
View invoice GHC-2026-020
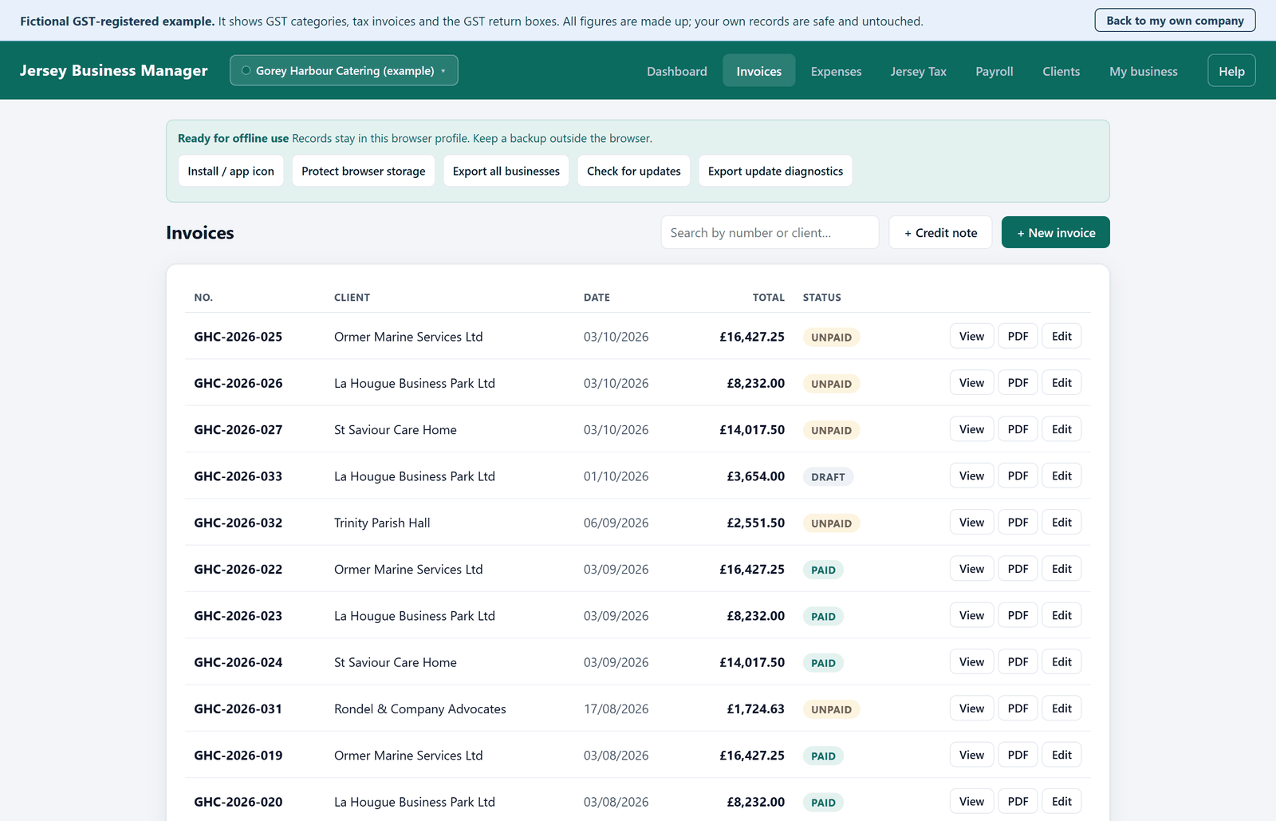(971, 801)
